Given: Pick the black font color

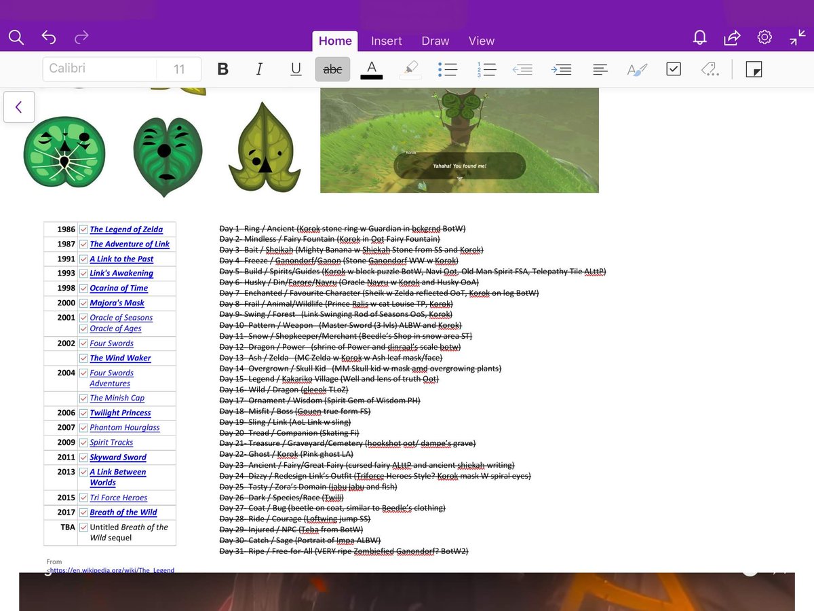Looking at the screenshot, I should tap(371, 69).
